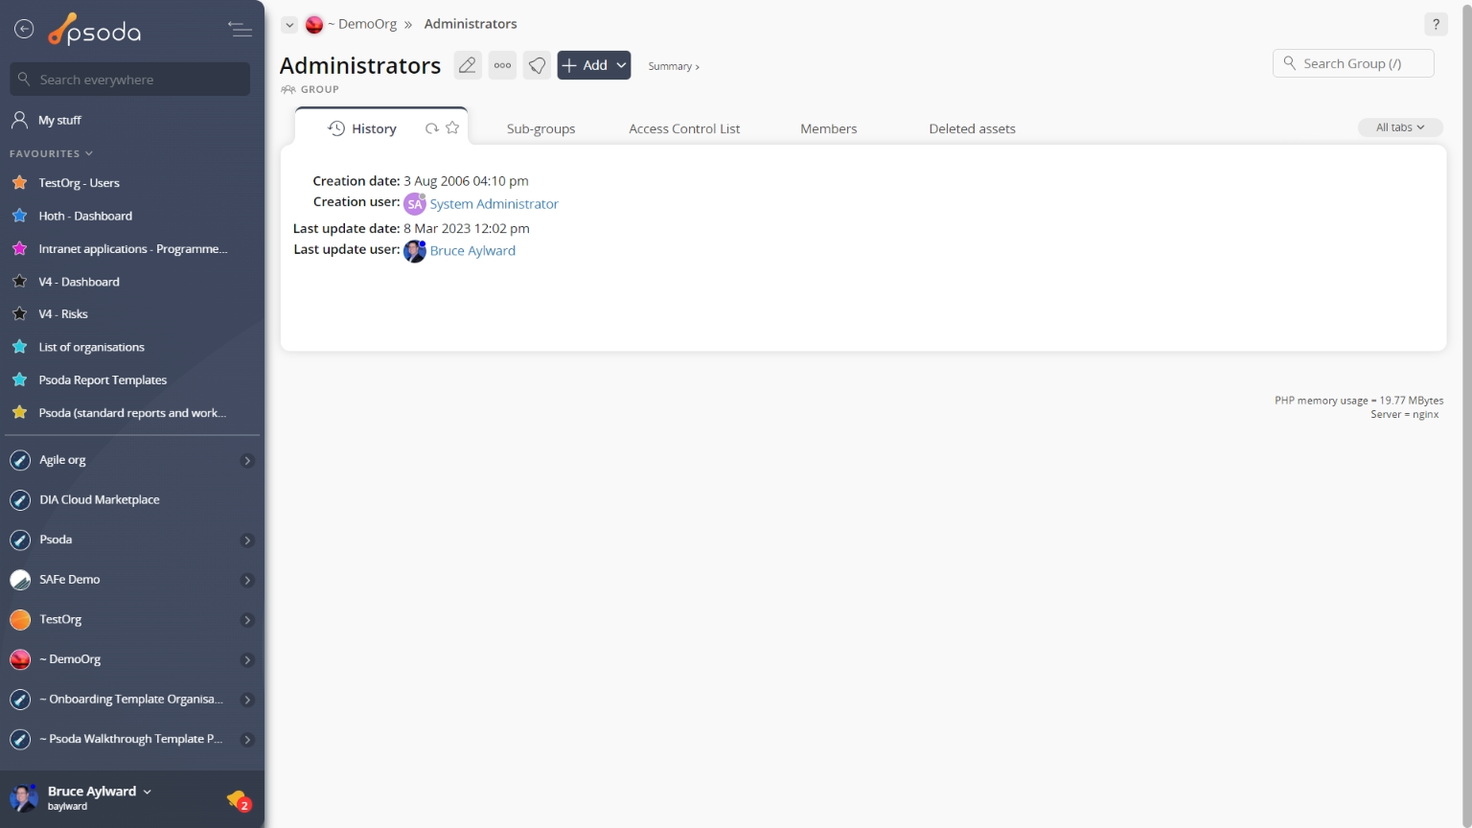This screenshot has height=828, width=1472.
Task: Click the ~ DemoOrg breadcrumb link
Action: pyautogui.click(x=362, y=24)
